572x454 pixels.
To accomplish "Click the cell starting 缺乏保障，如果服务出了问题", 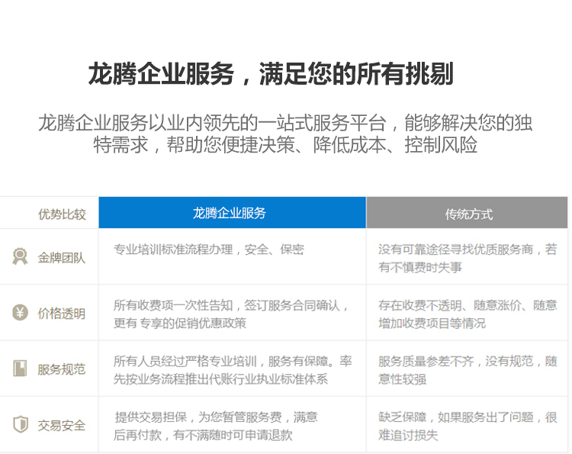I will pos(468,426).
